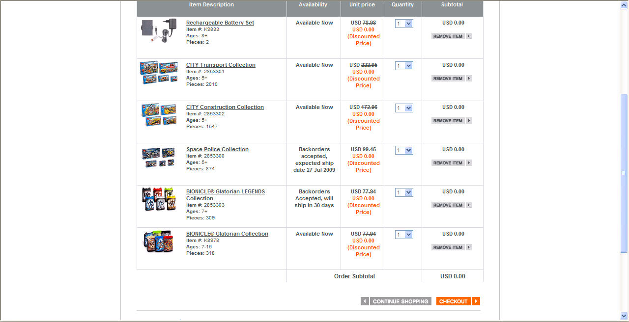Click the Ages: 7-16 text

[199, 247]
